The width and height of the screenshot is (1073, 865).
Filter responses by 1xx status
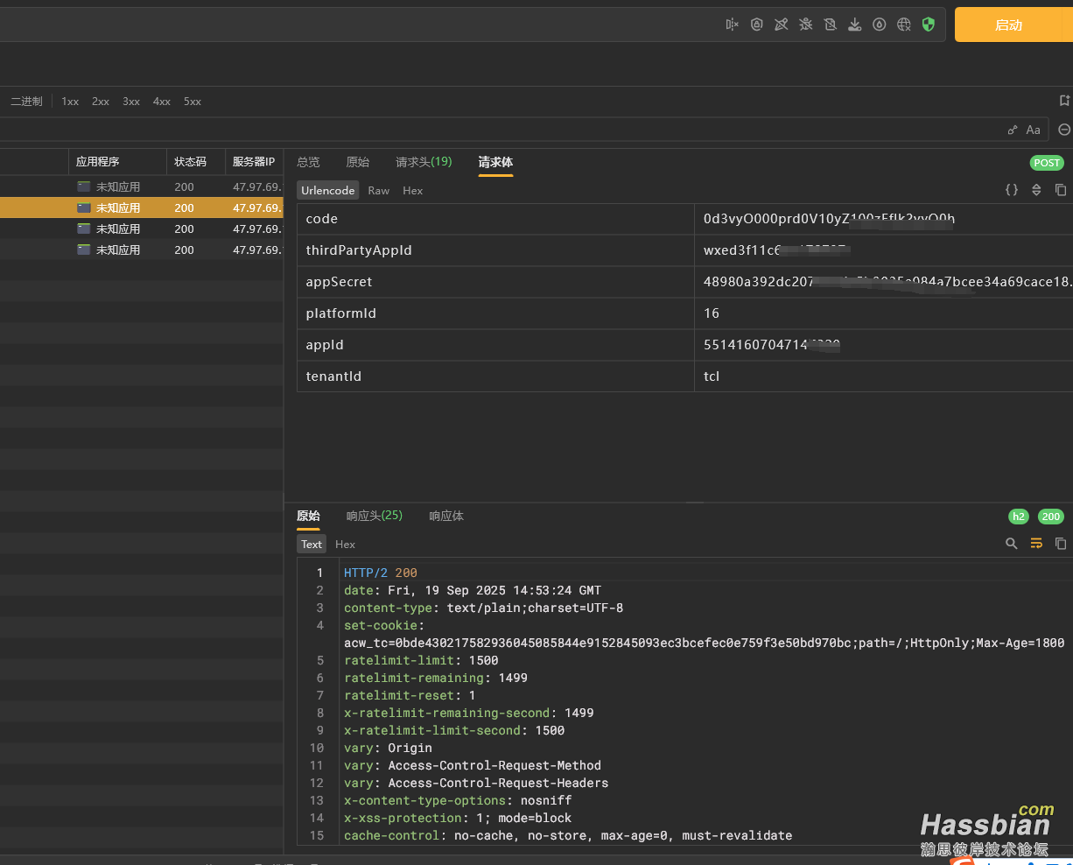click(x=70, y=102)
